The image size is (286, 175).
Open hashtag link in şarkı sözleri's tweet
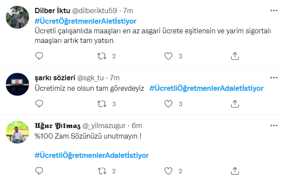tap(206, 89)
